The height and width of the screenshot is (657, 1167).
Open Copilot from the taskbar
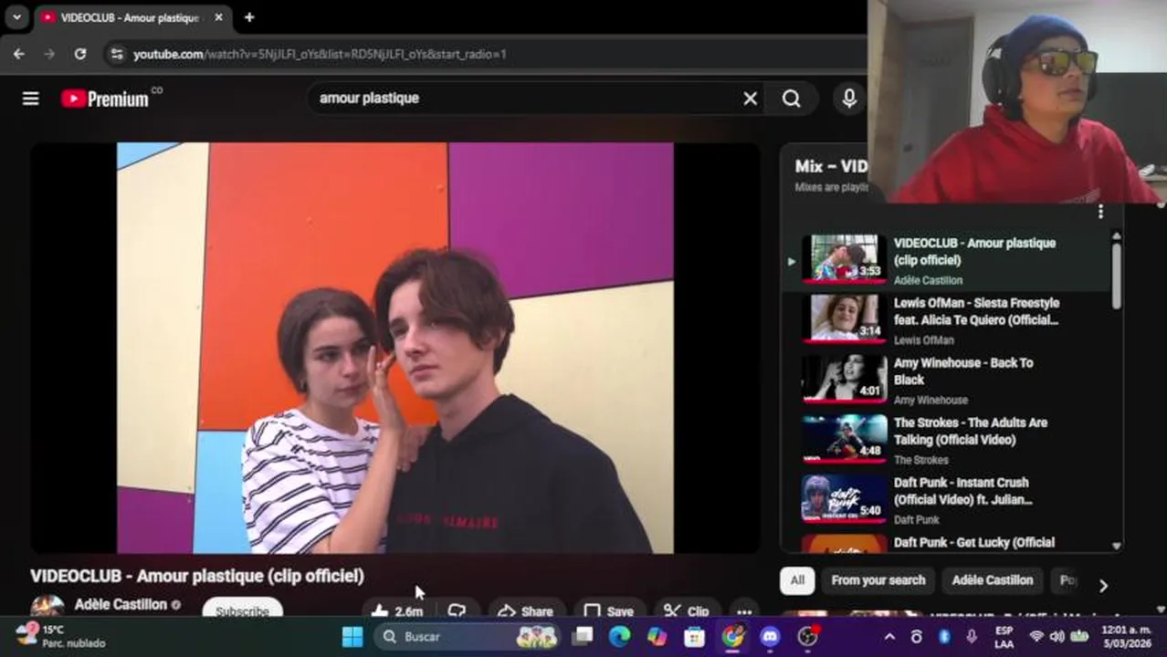(657, 637)
